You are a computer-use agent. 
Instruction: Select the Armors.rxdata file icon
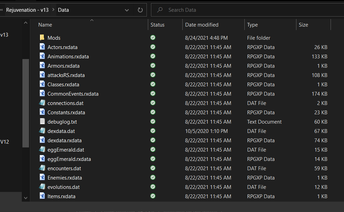tap(42, 66)
